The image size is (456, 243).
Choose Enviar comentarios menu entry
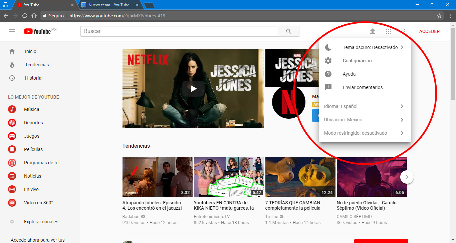[x=365, y=87]
